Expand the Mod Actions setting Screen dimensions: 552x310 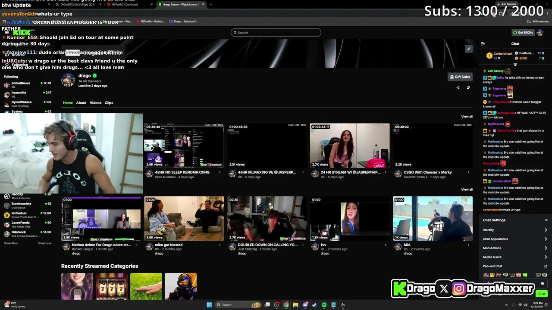pyautogui.click(x=515, y=248)
